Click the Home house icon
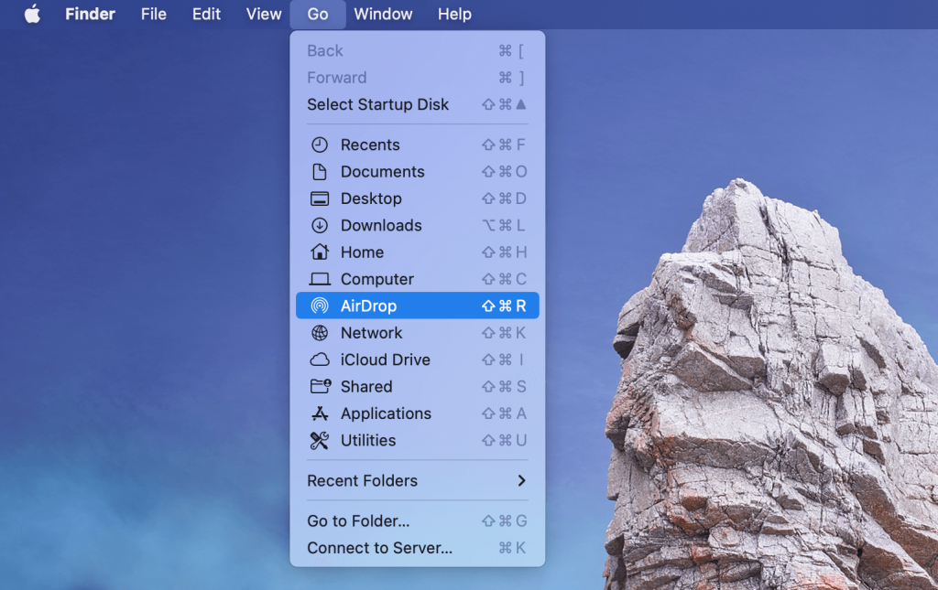938x590 pixels. tap(320, 252)
